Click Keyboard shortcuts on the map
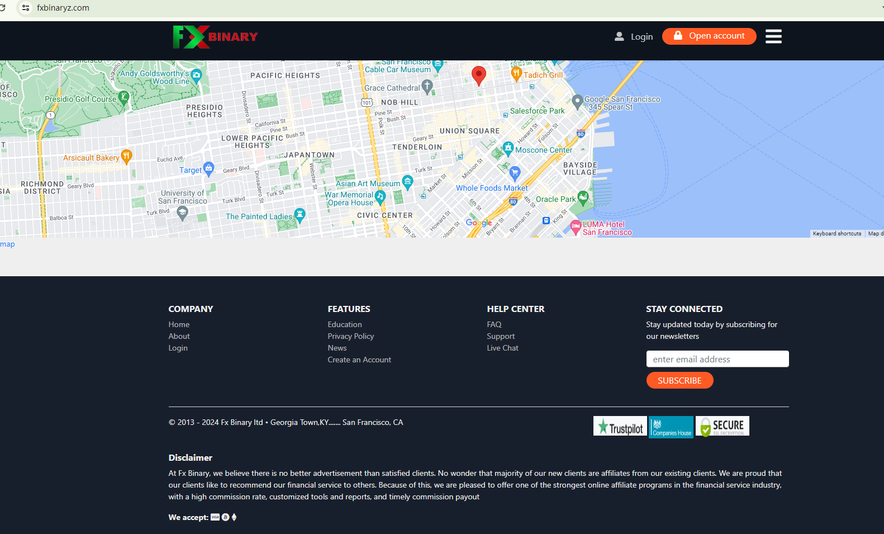 pos(837,234)
